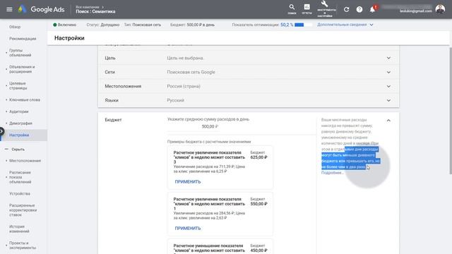Open Устройства in the sidebar
452x254 pixels.
tap(20, 193)
